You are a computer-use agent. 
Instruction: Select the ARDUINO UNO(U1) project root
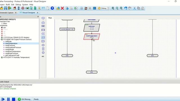point(8,19)
